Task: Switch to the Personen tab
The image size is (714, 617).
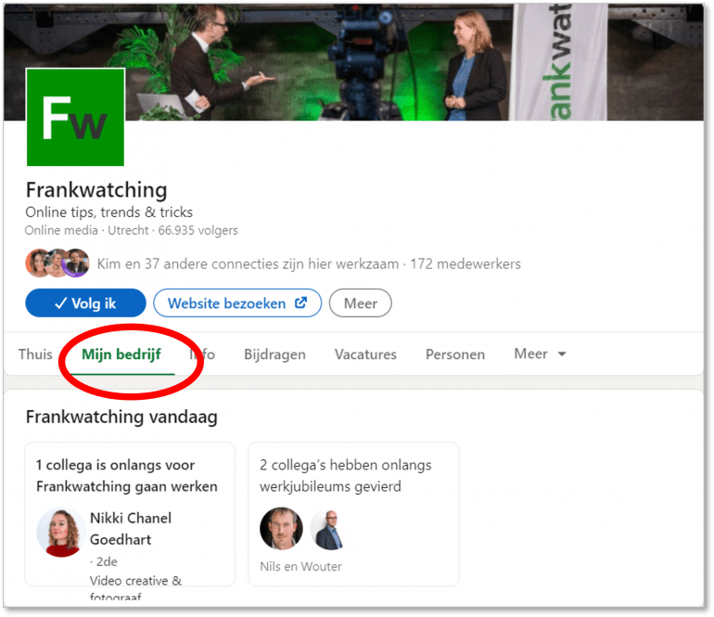Action: click(455, 354)
